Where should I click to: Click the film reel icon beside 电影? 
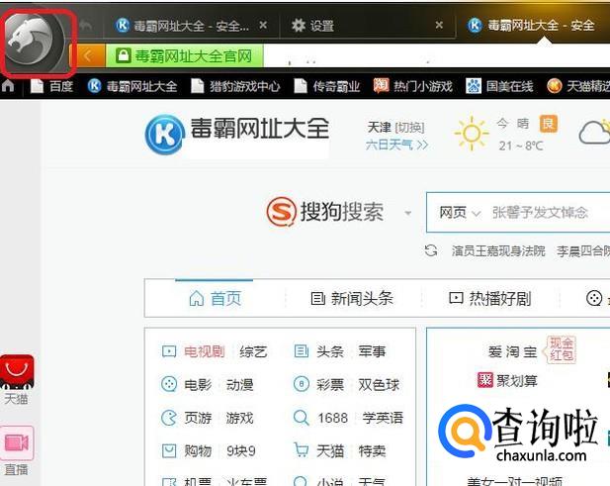[169, 384]
